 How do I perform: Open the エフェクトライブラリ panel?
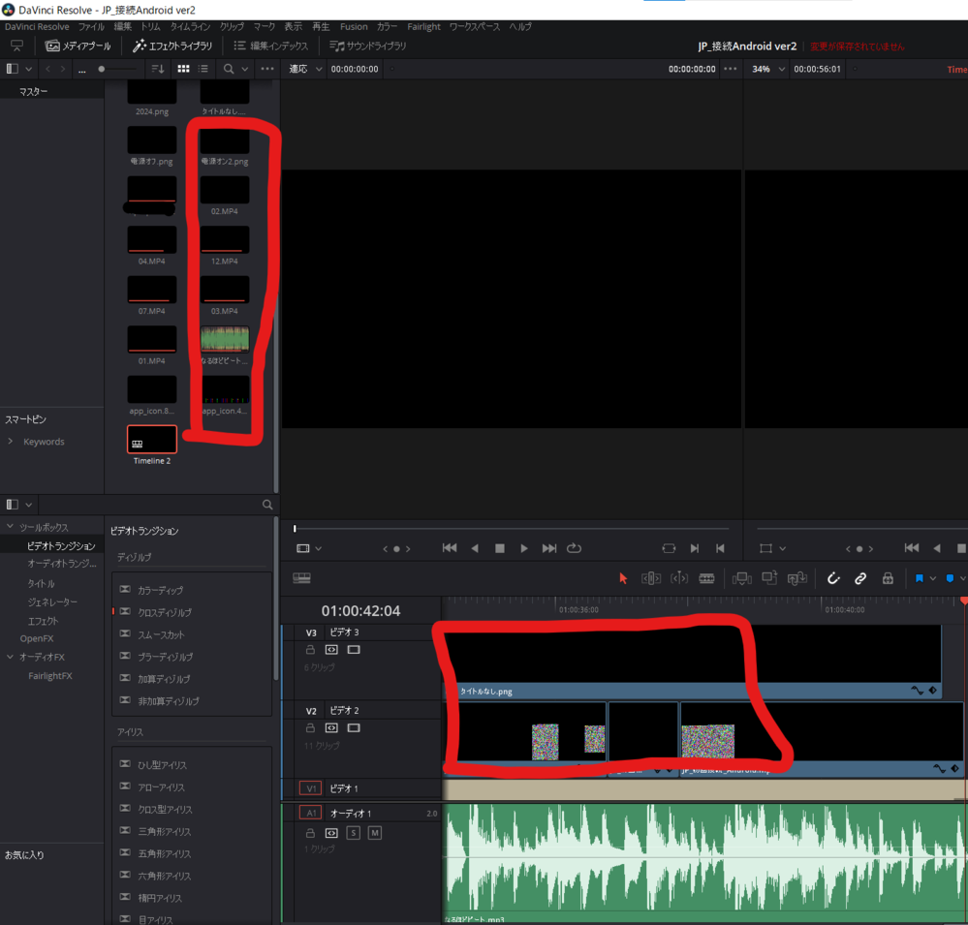click(172, 46)
